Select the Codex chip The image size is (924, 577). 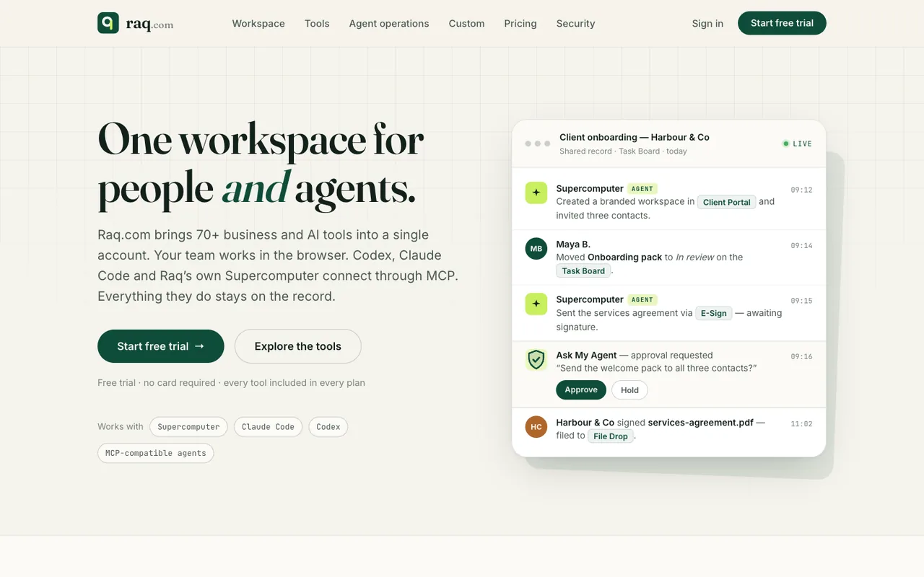[x=328, y=427]
